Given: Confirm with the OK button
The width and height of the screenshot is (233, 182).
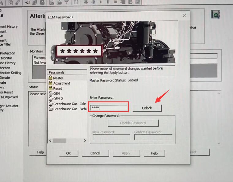Looking at the screenshot, I should pos(68,153).
